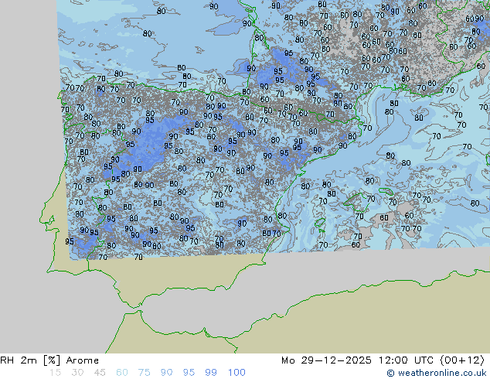Pick the legend value 75 in the color scale
The height and width of the screenshot is (379, 490).
coord(144,373)
